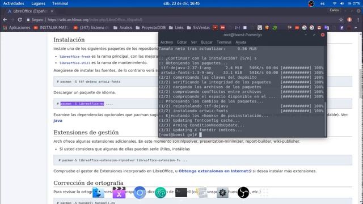Open the text notes dock icon
Screen dimensions: 363x204
pyautogui.click(x=202, y=193)
